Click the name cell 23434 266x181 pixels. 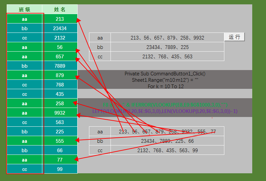60,28
